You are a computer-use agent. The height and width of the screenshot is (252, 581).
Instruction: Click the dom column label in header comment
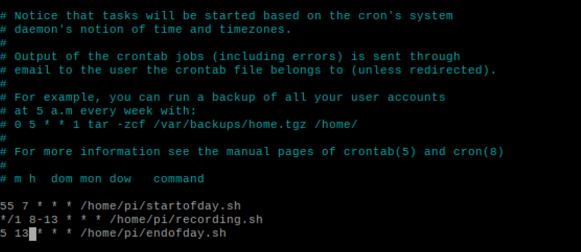(62, 179)
